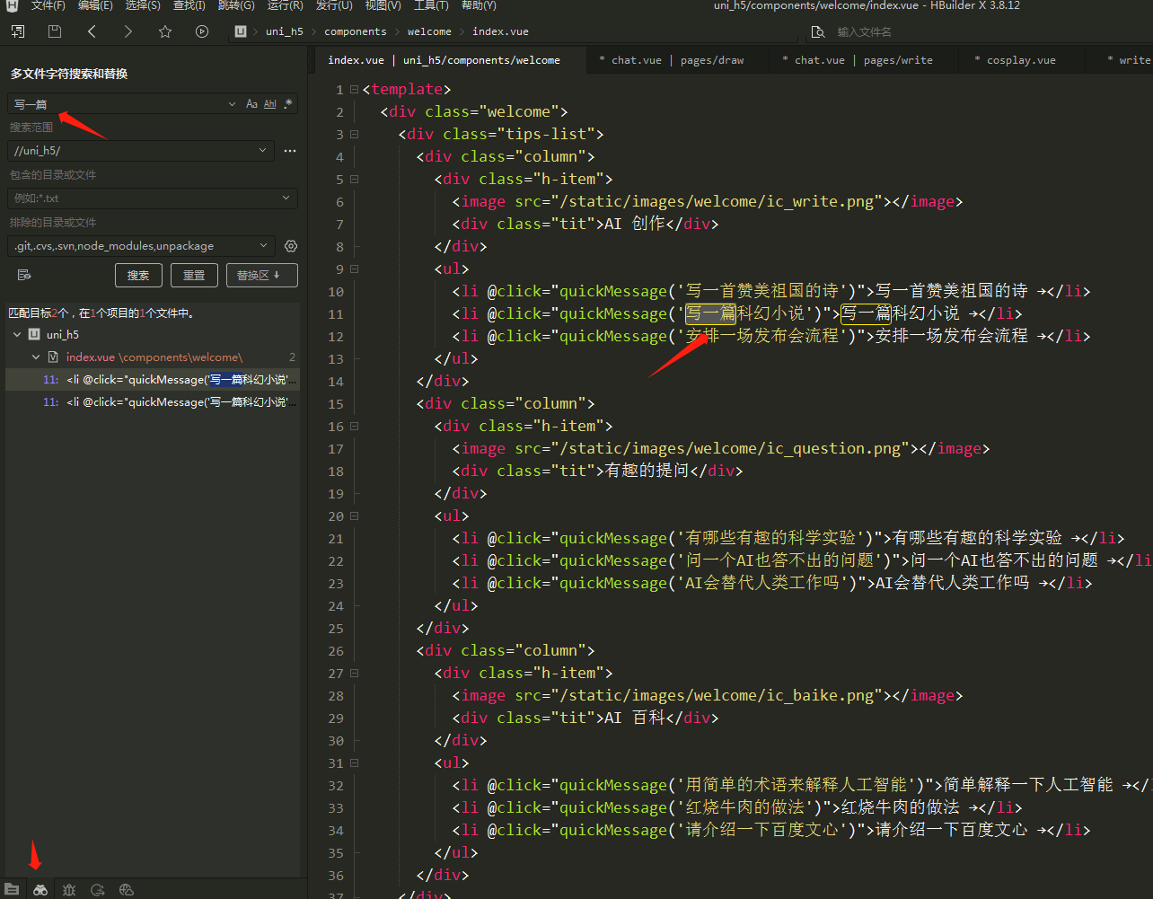Viewport: 1153px width, 899px height.
Task: Click components in the breadcrumb path
Action: point(356,31)
